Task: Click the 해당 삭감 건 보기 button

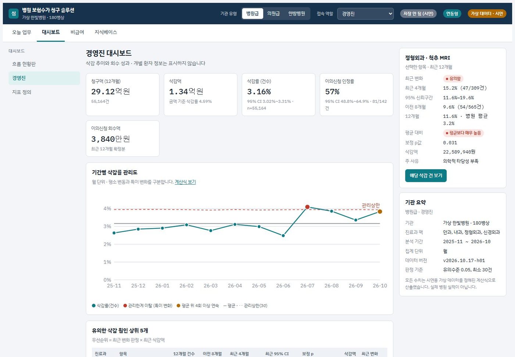Action: tap(426, 176)
